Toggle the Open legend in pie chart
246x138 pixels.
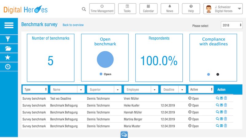105,74
